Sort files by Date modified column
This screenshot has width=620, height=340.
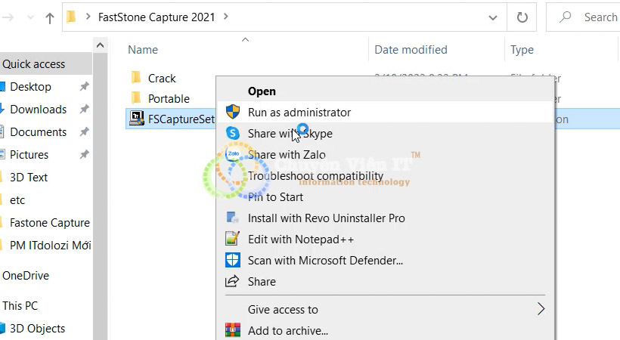(411, 49)
